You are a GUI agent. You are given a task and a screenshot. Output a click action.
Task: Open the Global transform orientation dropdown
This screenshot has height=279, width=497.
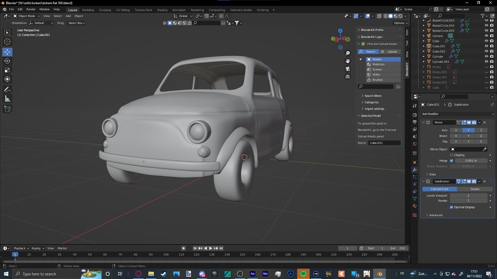coord(183,16)
